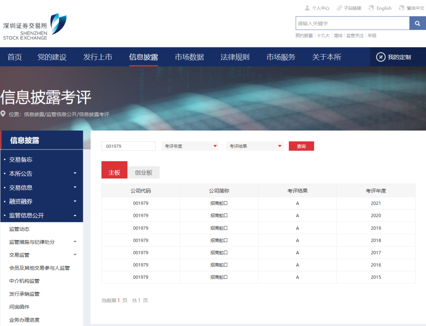Open 会员及其他交易参与人监管 sidebar link
Screen dimensions: 426x326
pyautogui.click(x=40, y=268)
